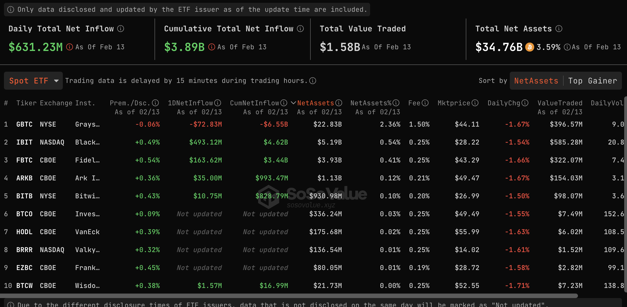Sort by CumNetInflow column header
This screenshot has height=307, width=627.
(254, 103)
